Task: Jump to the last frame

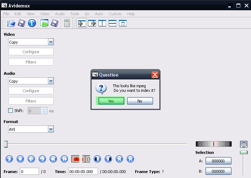Action: point(130,159)
